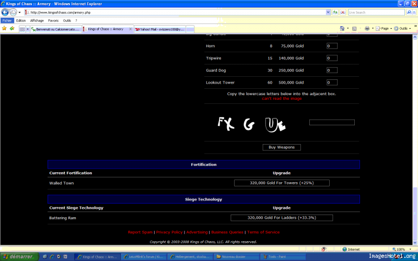Viewport: 418px width, 261px height.
Task: Upgrade fortification: 320,000 Gold For Towers button
Action: point(282,183)
